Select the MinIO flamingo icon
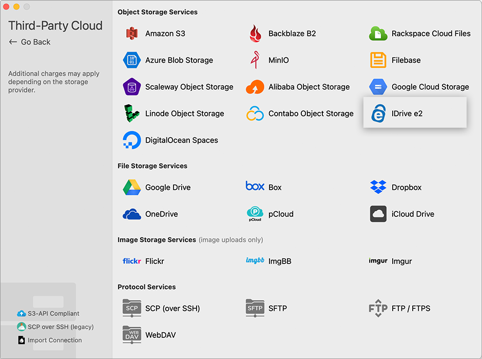Screen dimensions: 482x359 pos(255,60)
